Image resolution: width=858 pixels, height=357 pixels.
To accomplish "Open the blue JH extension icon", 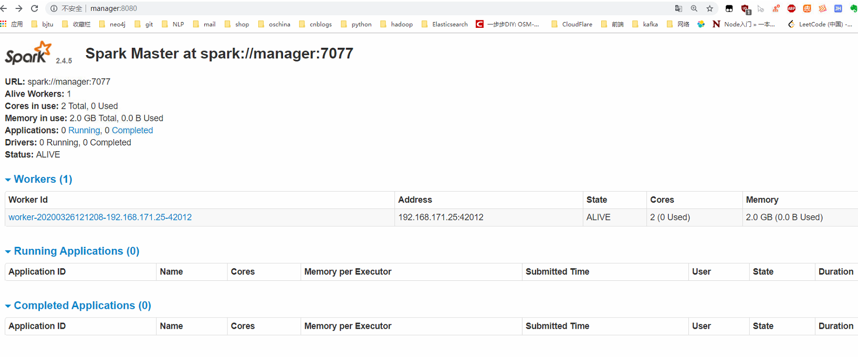I will pyautogui.click(x=838, y=8).
